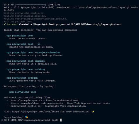The image size is (139, 124).
Task: Click the green success checkmark icon
Action: pyautogui.click(x=4, y=24)
